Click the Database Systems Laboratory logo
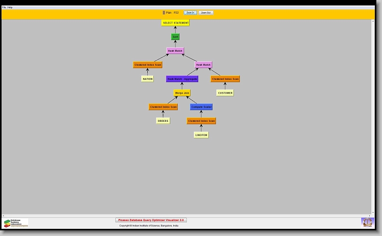The image size is (382, 236). pyautogui.click(x=16, y=223)
